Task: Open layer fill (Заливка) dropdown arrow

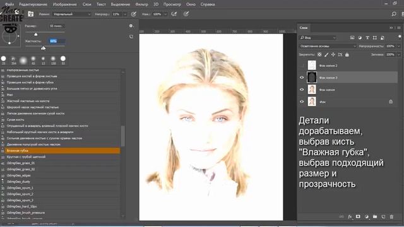Action: pyautogui.click(x=398, y=55)
